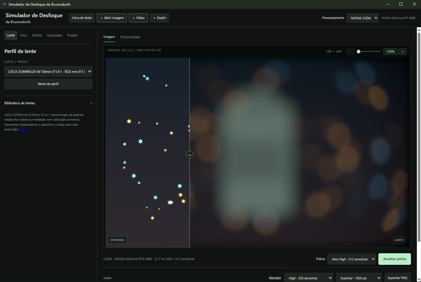421x282 pixels.
Task: Open the lens preset dropdown
Action: 48,71
